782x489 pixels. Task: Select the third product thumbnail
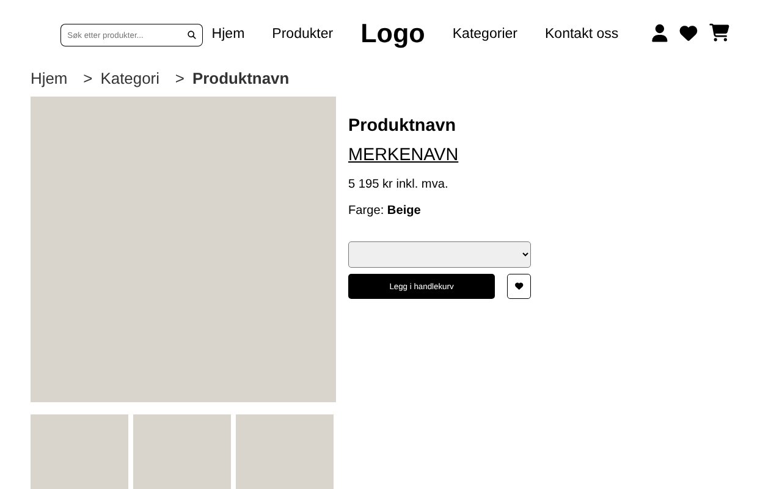point(285,452)
